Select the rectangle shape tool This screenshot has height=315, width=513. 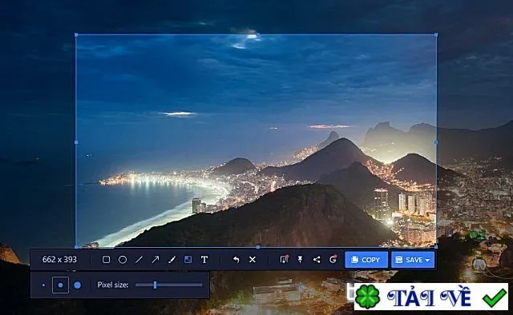click(x=106, y=260)
